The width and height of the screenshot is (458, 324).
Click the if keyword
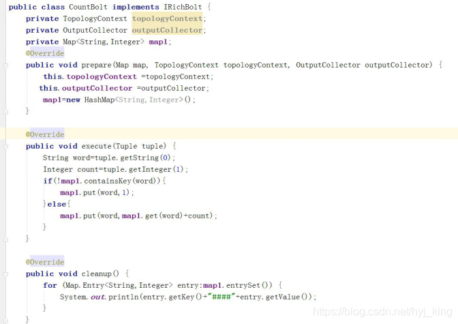pos(48,181)
